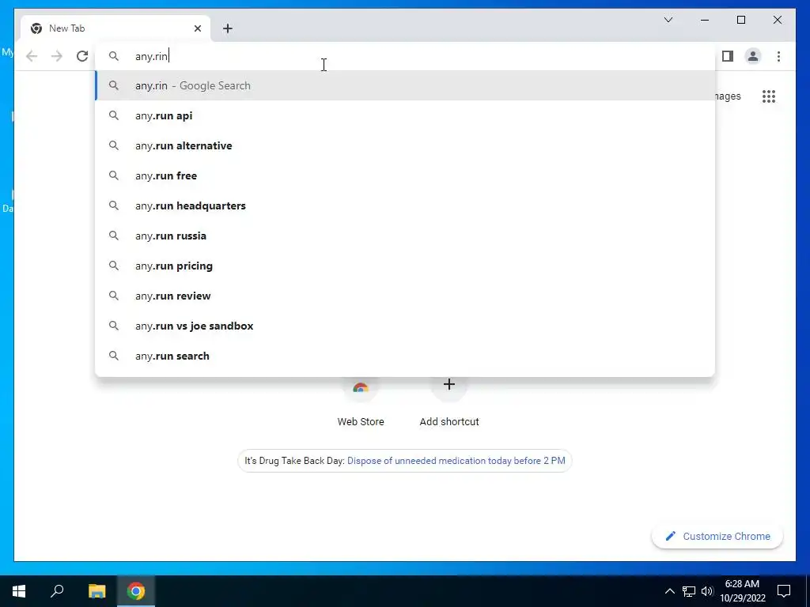Open the notification center icon
The width and height of the screenshot is (810, 607).
784,591
